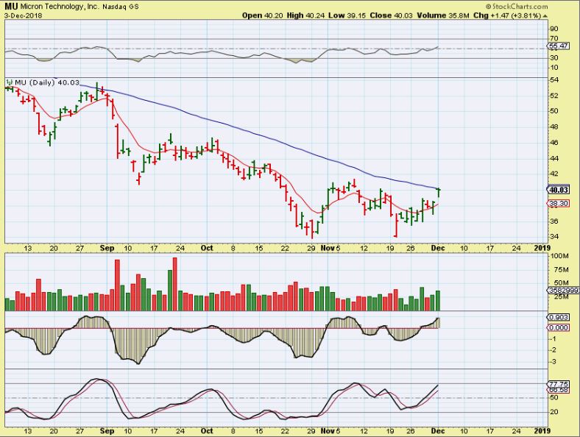Click the 25M volume axis label
The image size is (580, 437).
click(561, 297)
